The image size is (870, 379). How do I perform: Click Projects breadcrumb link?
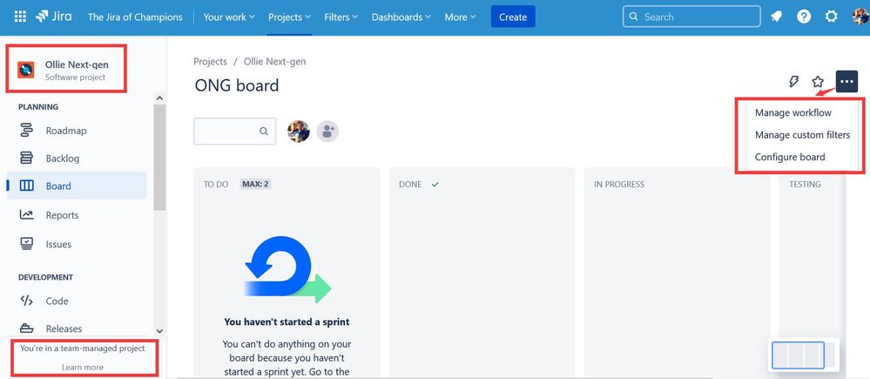click(210, 62)
